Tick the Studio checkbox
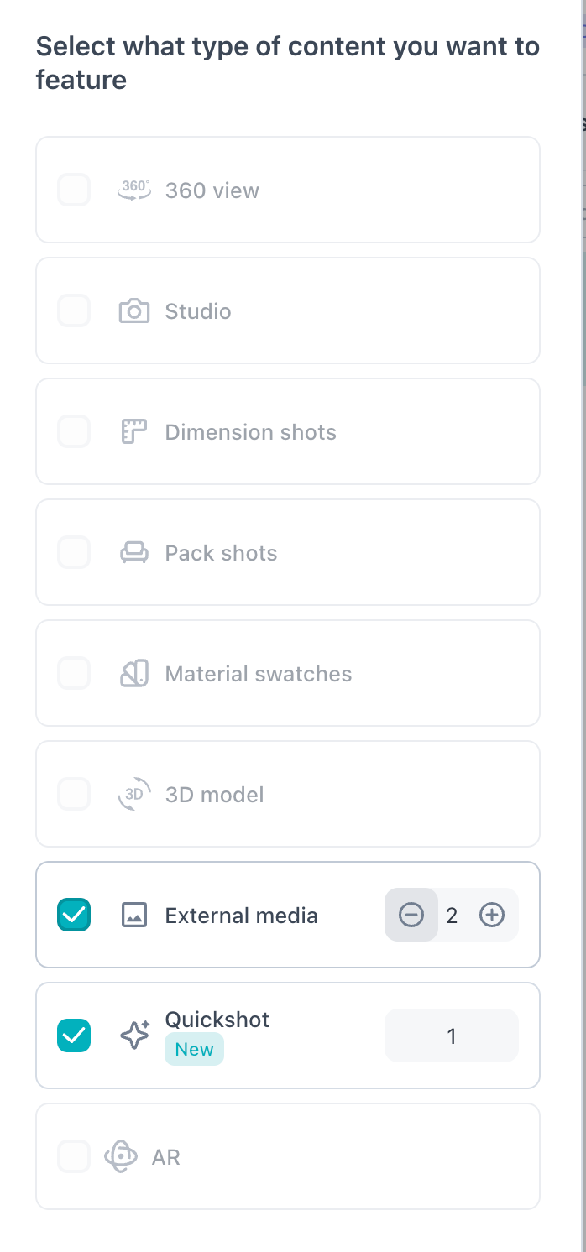 (74, 310)
